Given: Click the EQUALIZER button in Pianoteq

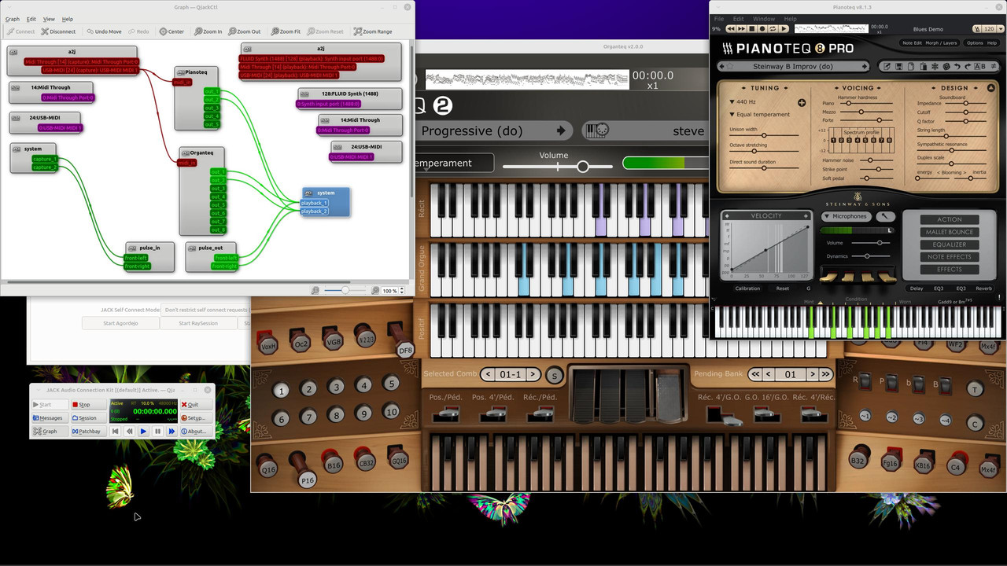Looking at the screenshot, I should click(x=949, y=244).
